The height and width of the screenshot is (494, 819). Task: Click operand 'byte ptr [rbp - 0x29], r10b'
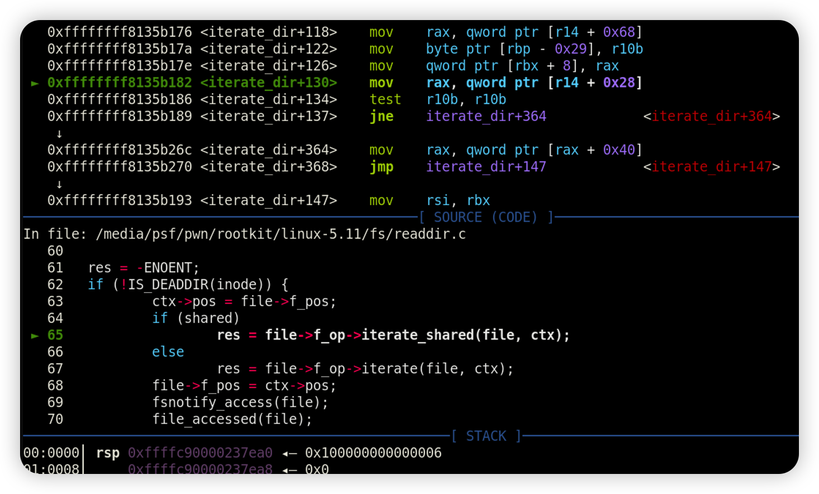coord(534,49)
